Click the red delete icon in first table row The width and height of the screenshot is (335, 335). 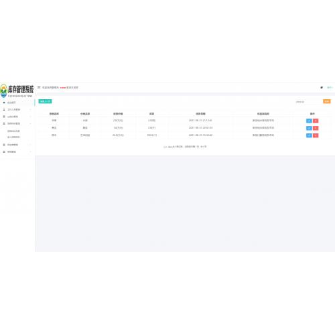coord(316,121)
